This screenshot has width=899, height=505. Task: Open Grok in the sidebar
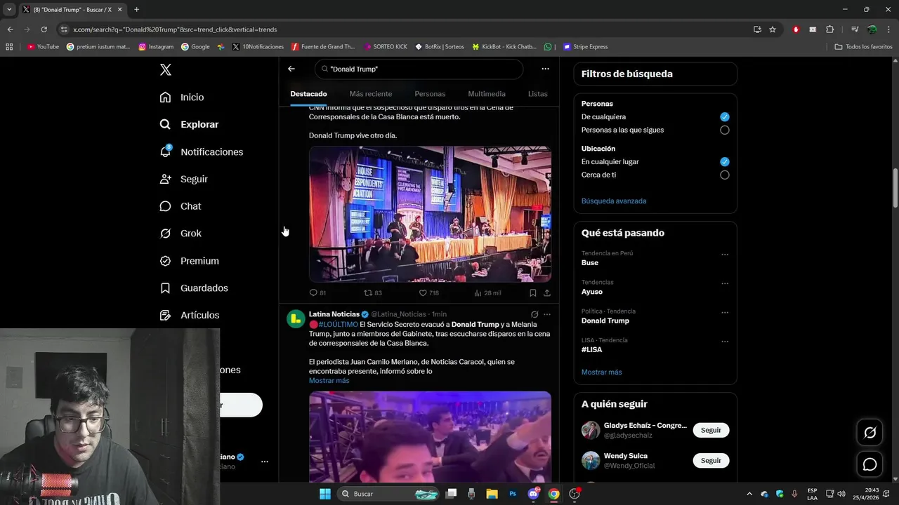point(180,234)
